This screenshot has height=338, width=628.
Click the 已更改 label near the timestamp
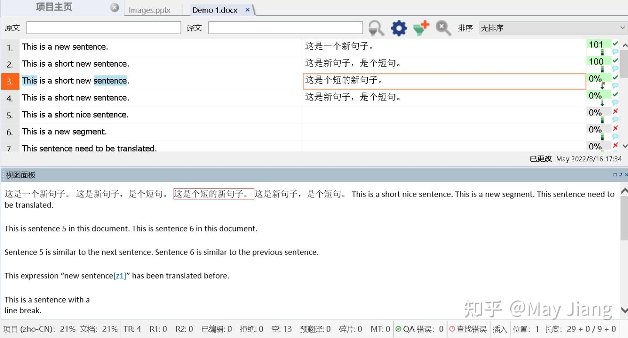click(x=540, y=159)
